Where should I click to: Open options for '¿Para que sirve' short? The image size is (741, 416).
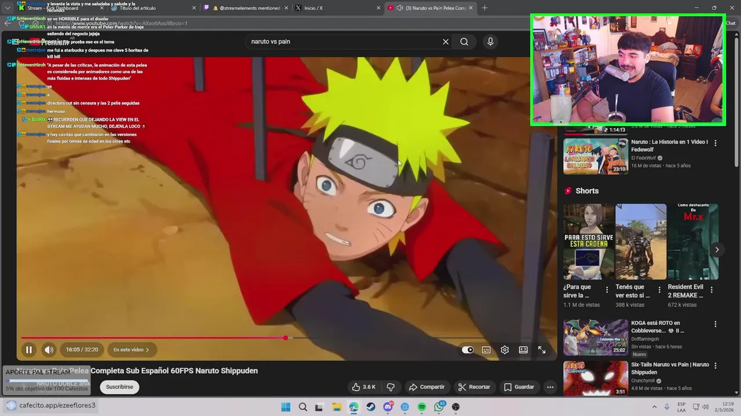point(607,290)
